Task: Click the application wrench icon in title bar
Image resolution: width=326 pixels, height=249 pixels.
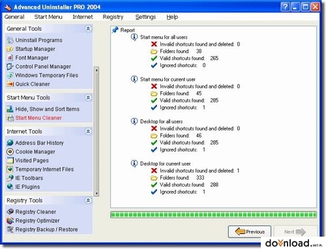Action: (x=8, y=7)
